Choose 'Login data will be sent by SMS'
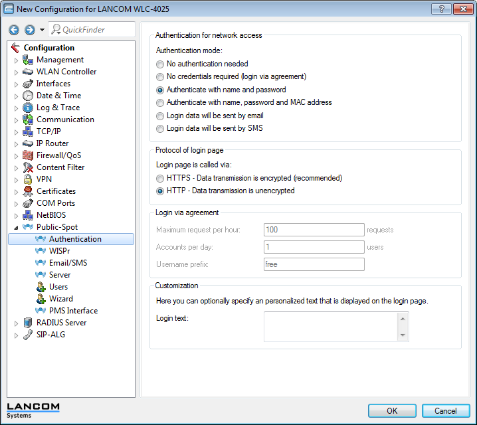This screenshot has height=425, width=477. tap(159, 128)
